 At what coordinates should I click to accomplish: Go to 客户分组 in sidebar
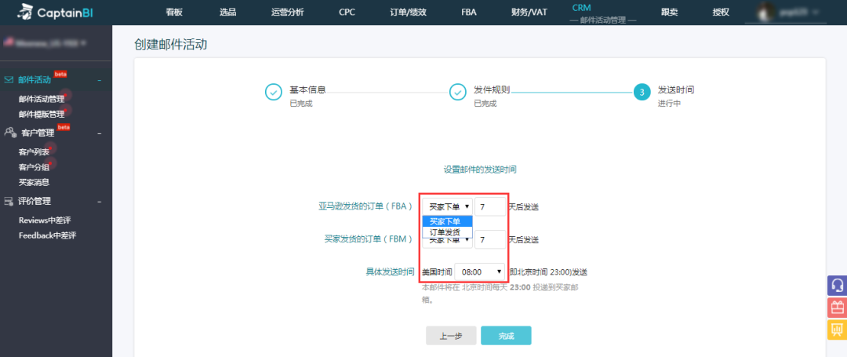(x=34, y=167)
